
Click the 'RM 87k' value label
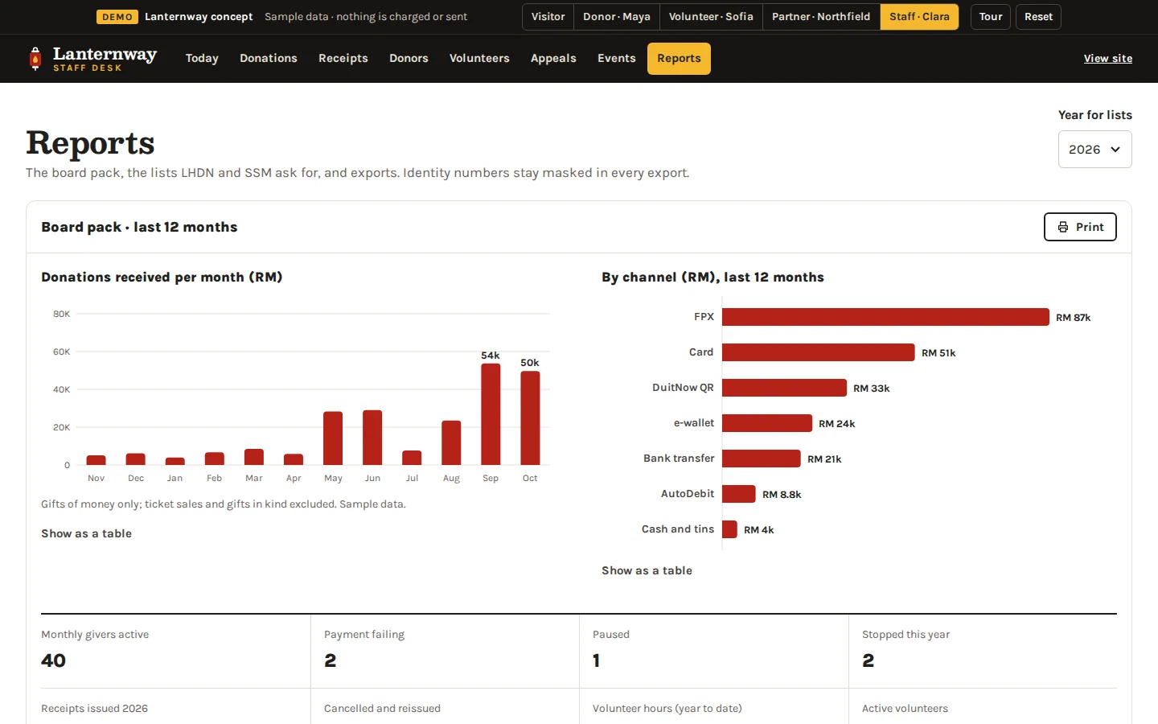1073,318
